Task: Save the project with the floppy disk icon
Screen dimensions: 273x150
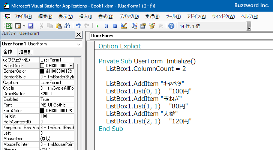Action: click(31, 26)
